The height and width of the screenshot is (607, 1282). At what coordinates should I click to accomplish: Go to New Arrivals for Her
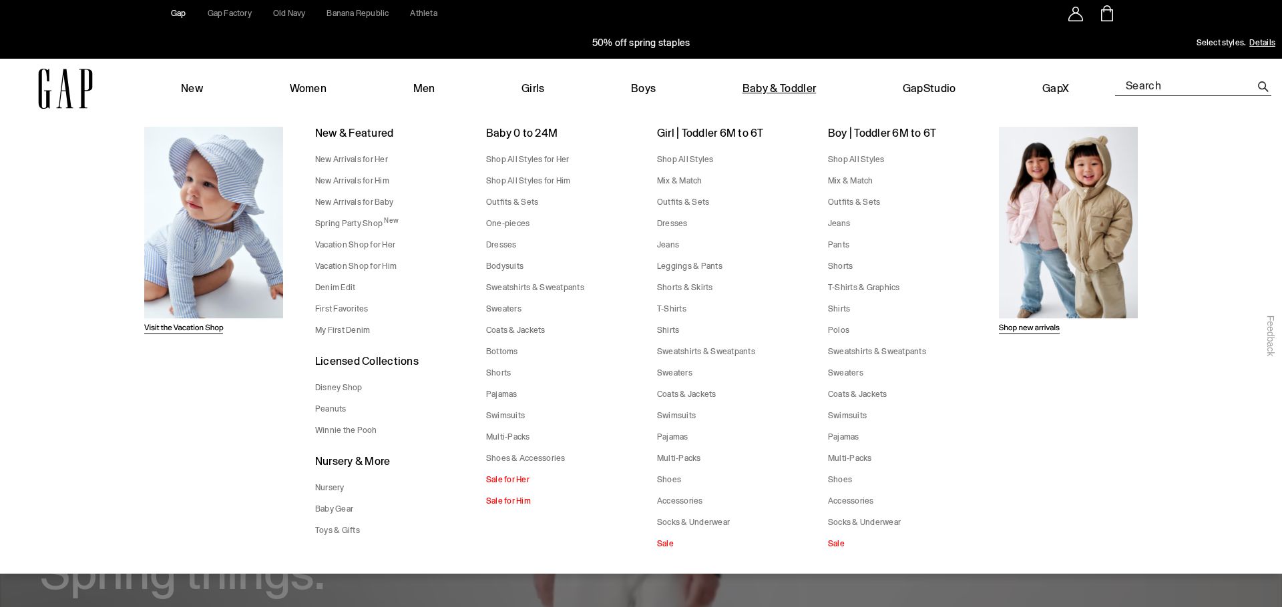point(351,159)
